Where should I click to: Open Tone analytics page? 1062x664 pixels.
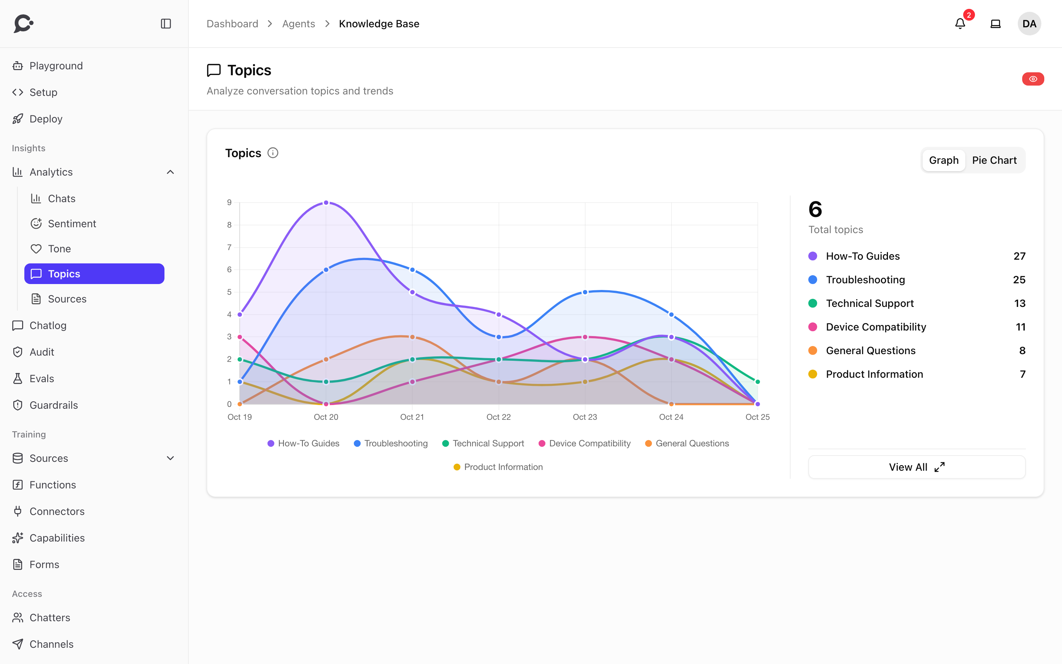(94, 249)
